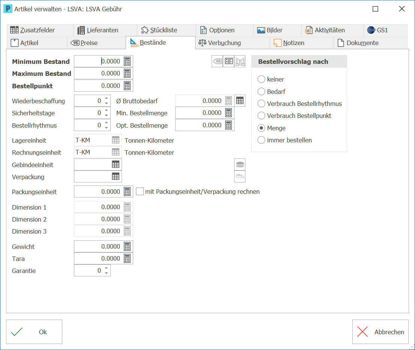Click the stacked coins icon button
The width and height of the screenshot is (415, 350).
[x=240, y=164]
